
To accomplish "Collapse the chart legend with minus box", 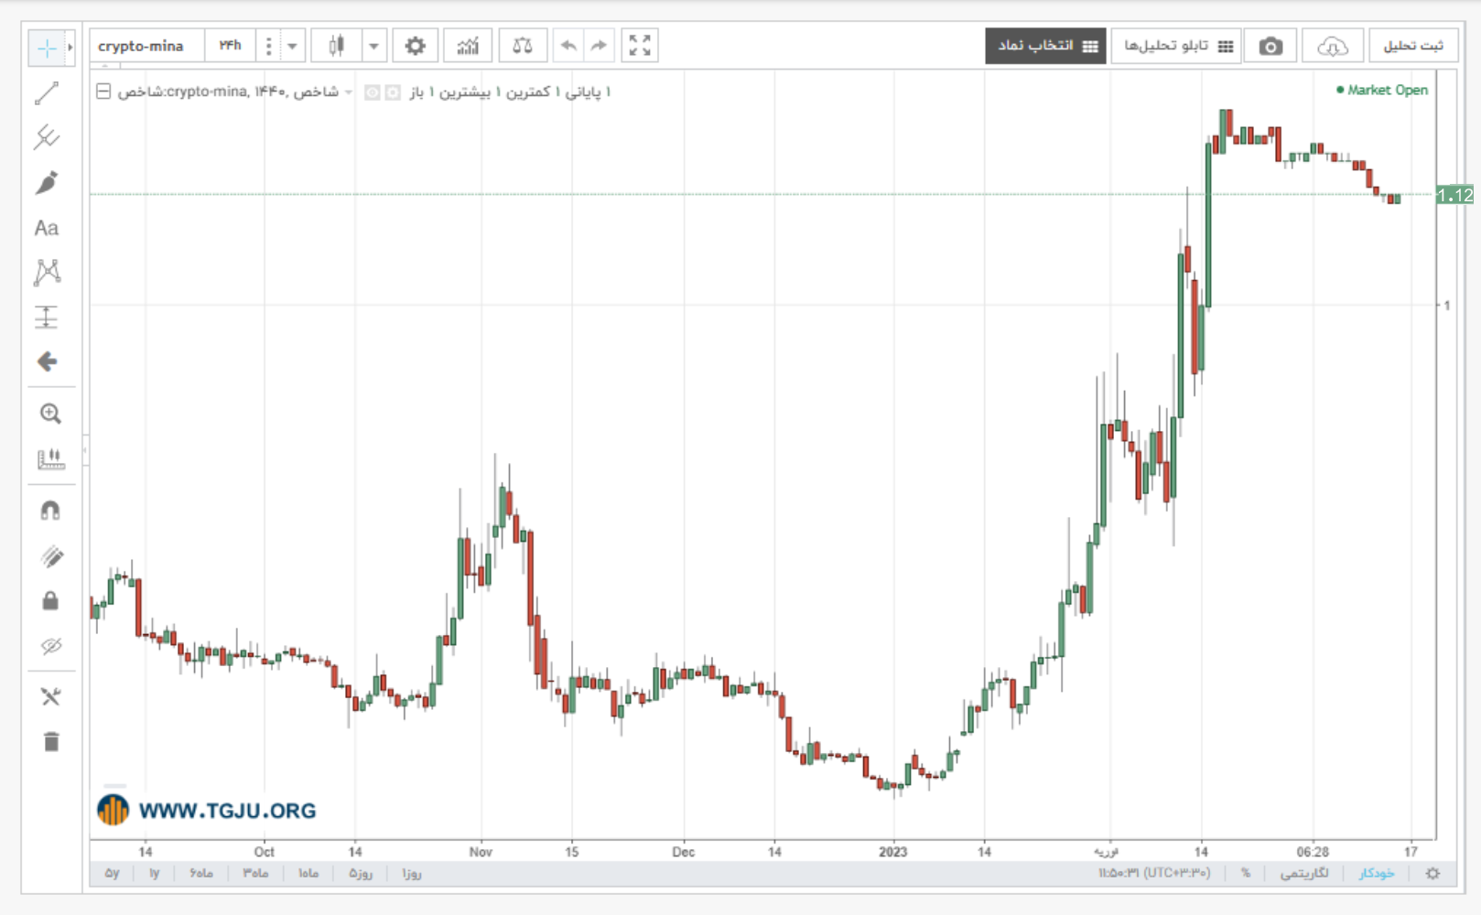I will (103, 91).
